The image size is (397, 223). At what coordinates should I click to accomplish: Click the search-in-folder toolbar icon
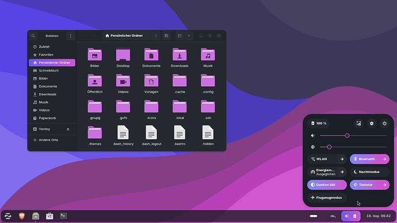(166, 36)
